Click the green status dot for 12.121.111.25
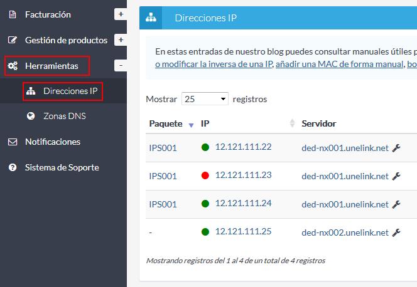This screenshot has width=417, height=287. coord(205,232)
